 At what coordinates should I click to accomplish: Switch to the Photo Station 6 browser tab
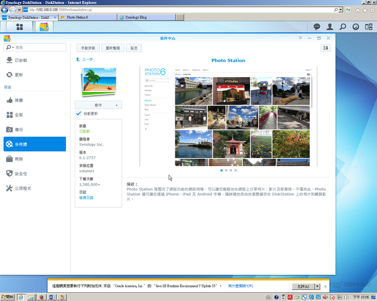pos(85,18)
